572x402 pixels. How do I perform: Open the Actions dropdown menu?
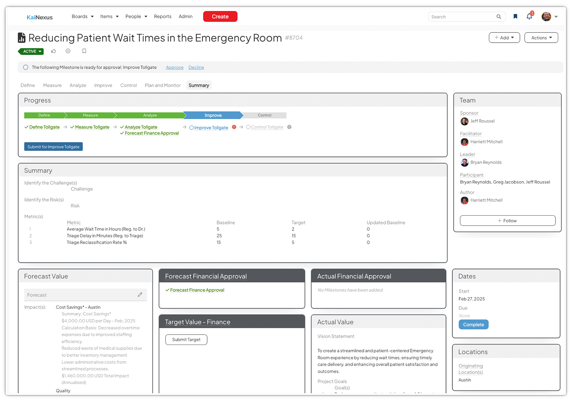[541, 38]
